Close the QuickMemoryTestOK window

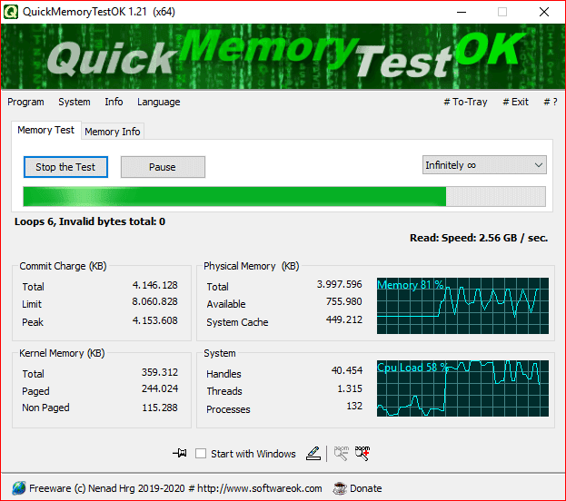click(543, 12)
